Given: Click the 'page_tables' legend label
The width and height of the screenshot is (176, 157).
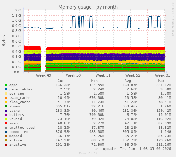Looking at the screenshot, I should tap(21, 89).
